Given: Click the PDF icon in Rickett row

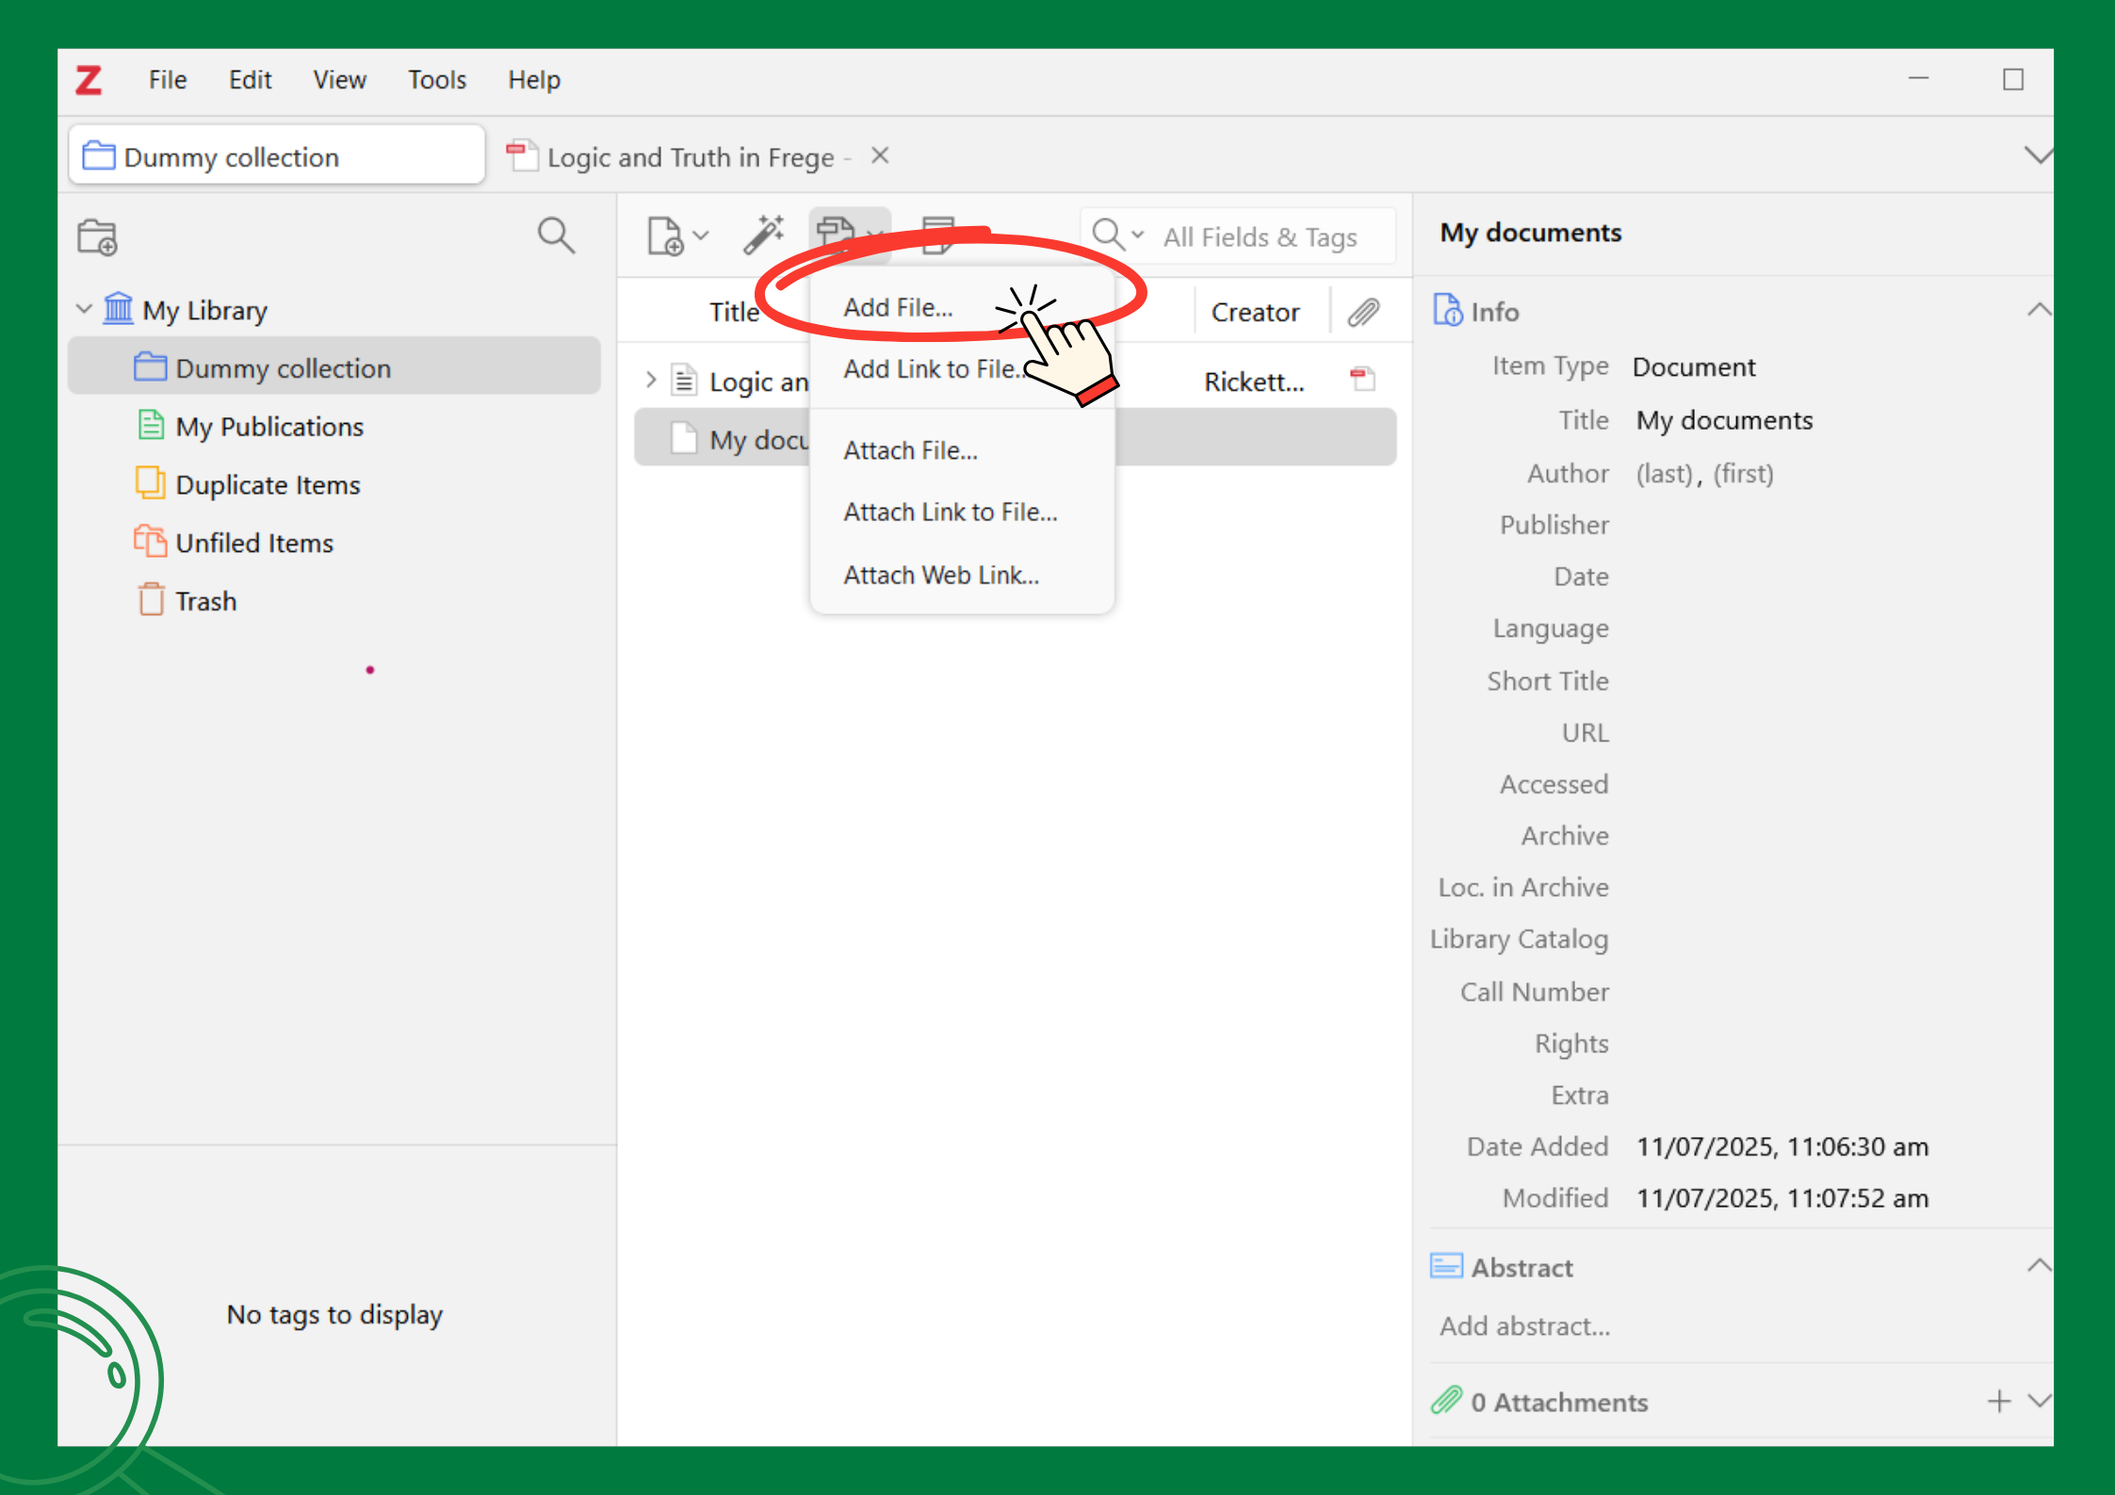Looking at the screenshot, I should (1362, 379).
